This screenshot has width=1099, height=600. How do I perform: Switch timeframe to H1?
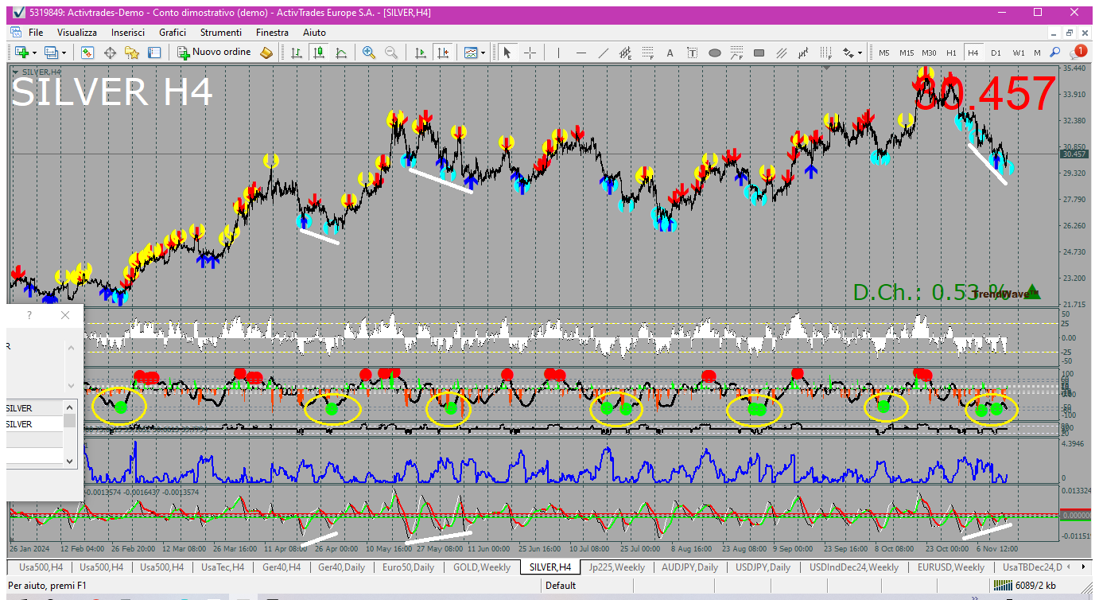[951, 53]
